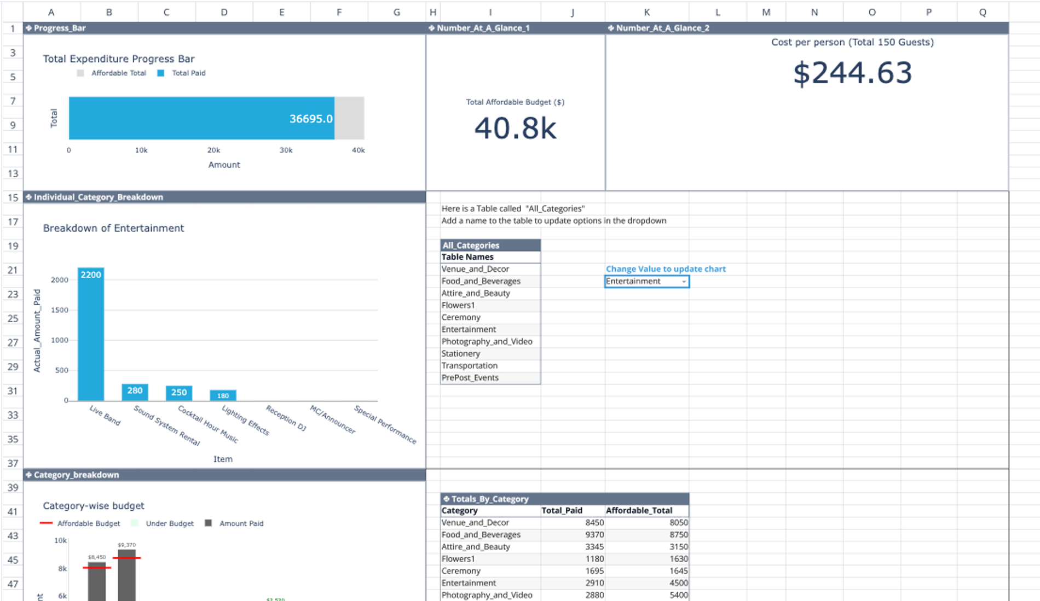Click the Cocktail Hour Music bar labeled 250

(x=179, y=393)
